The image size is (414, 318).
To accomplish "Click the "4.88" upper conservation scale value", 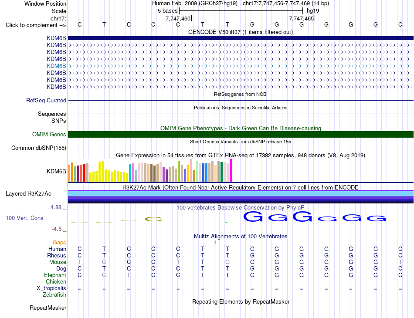I will pyautogui.click(x=56, y=207).
